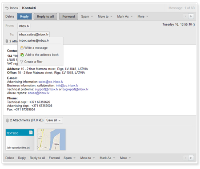
Task: Open the Move to dropdown in top toolbar
Action: tap(105, 16)
